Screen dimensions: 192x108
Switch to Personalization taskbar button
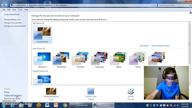pyautogui.click(x=103, y=105)
